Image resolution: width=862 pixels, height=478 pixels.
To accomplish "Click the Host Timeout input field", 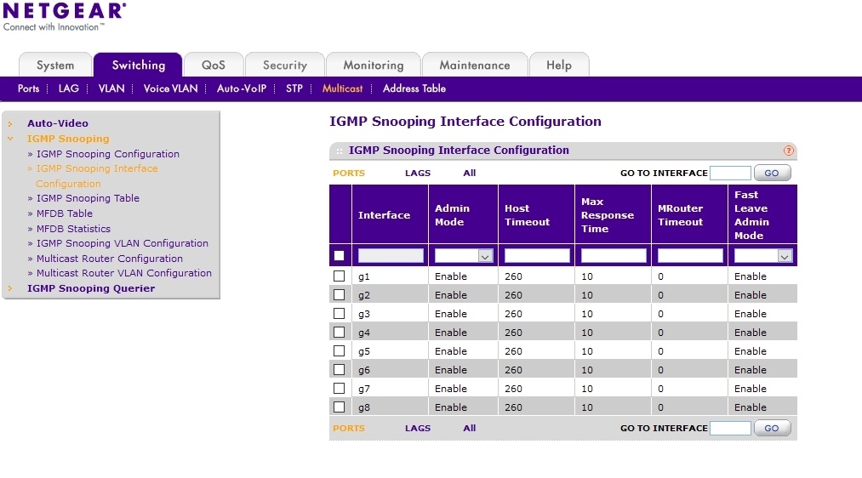I will pyautogui.click(x=537, y=255).
